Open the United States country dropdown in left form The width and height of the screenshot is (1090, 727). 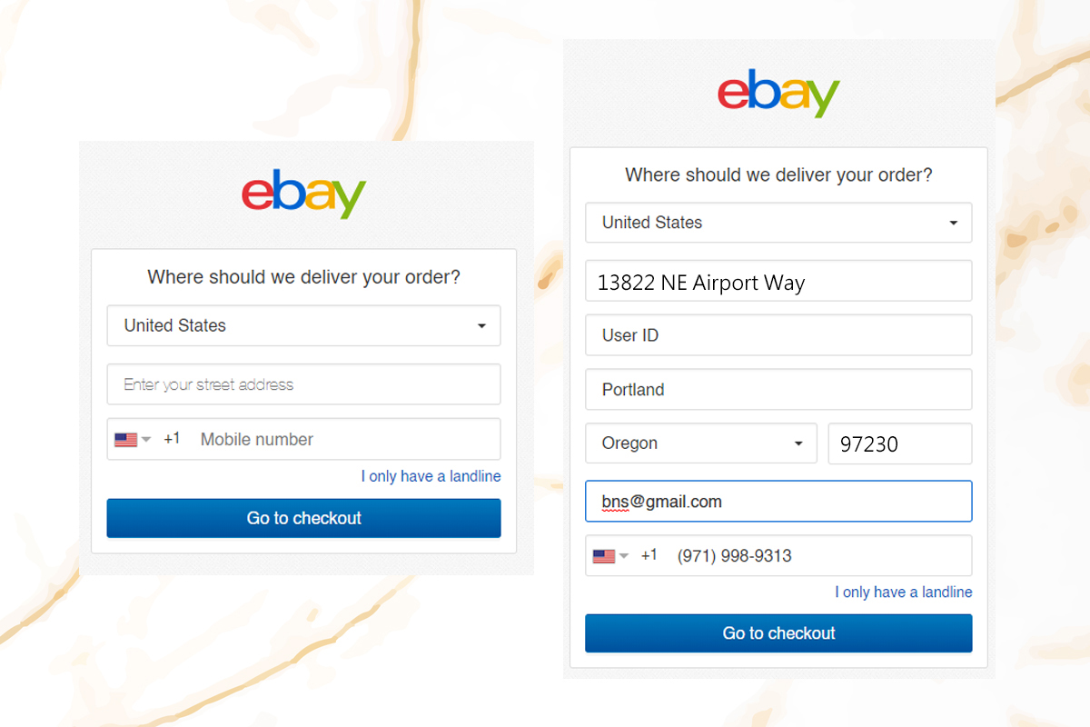(x=303, y=326)
